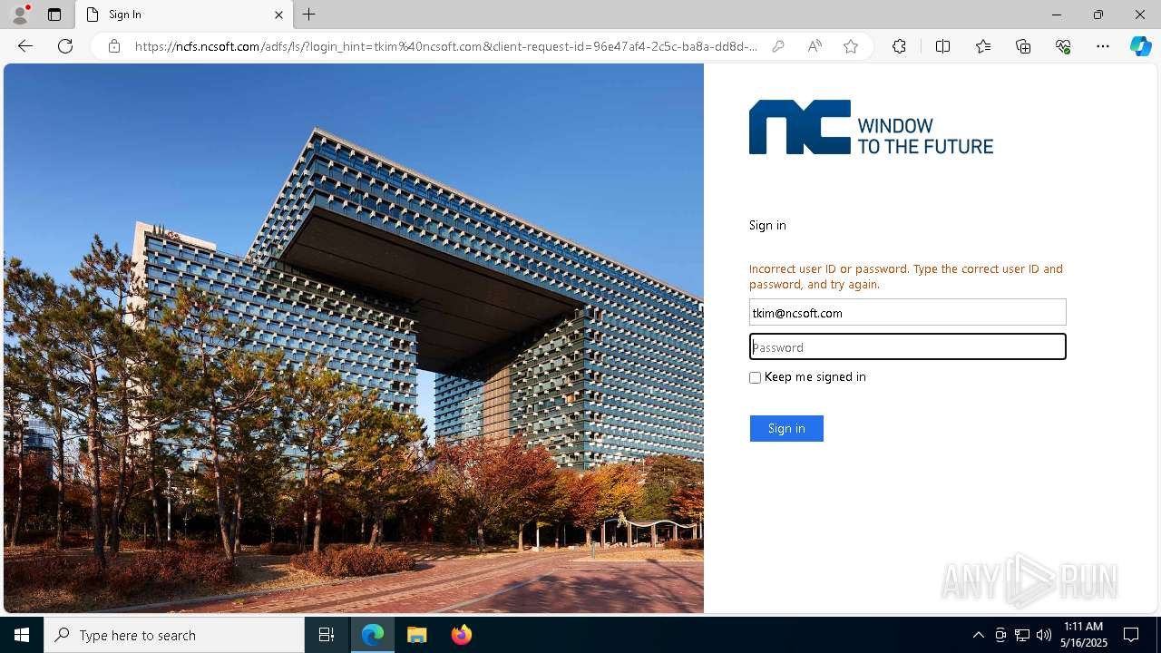Click the NC Window to the Future logo
The image size is (1161, 653).
[871, 127]
